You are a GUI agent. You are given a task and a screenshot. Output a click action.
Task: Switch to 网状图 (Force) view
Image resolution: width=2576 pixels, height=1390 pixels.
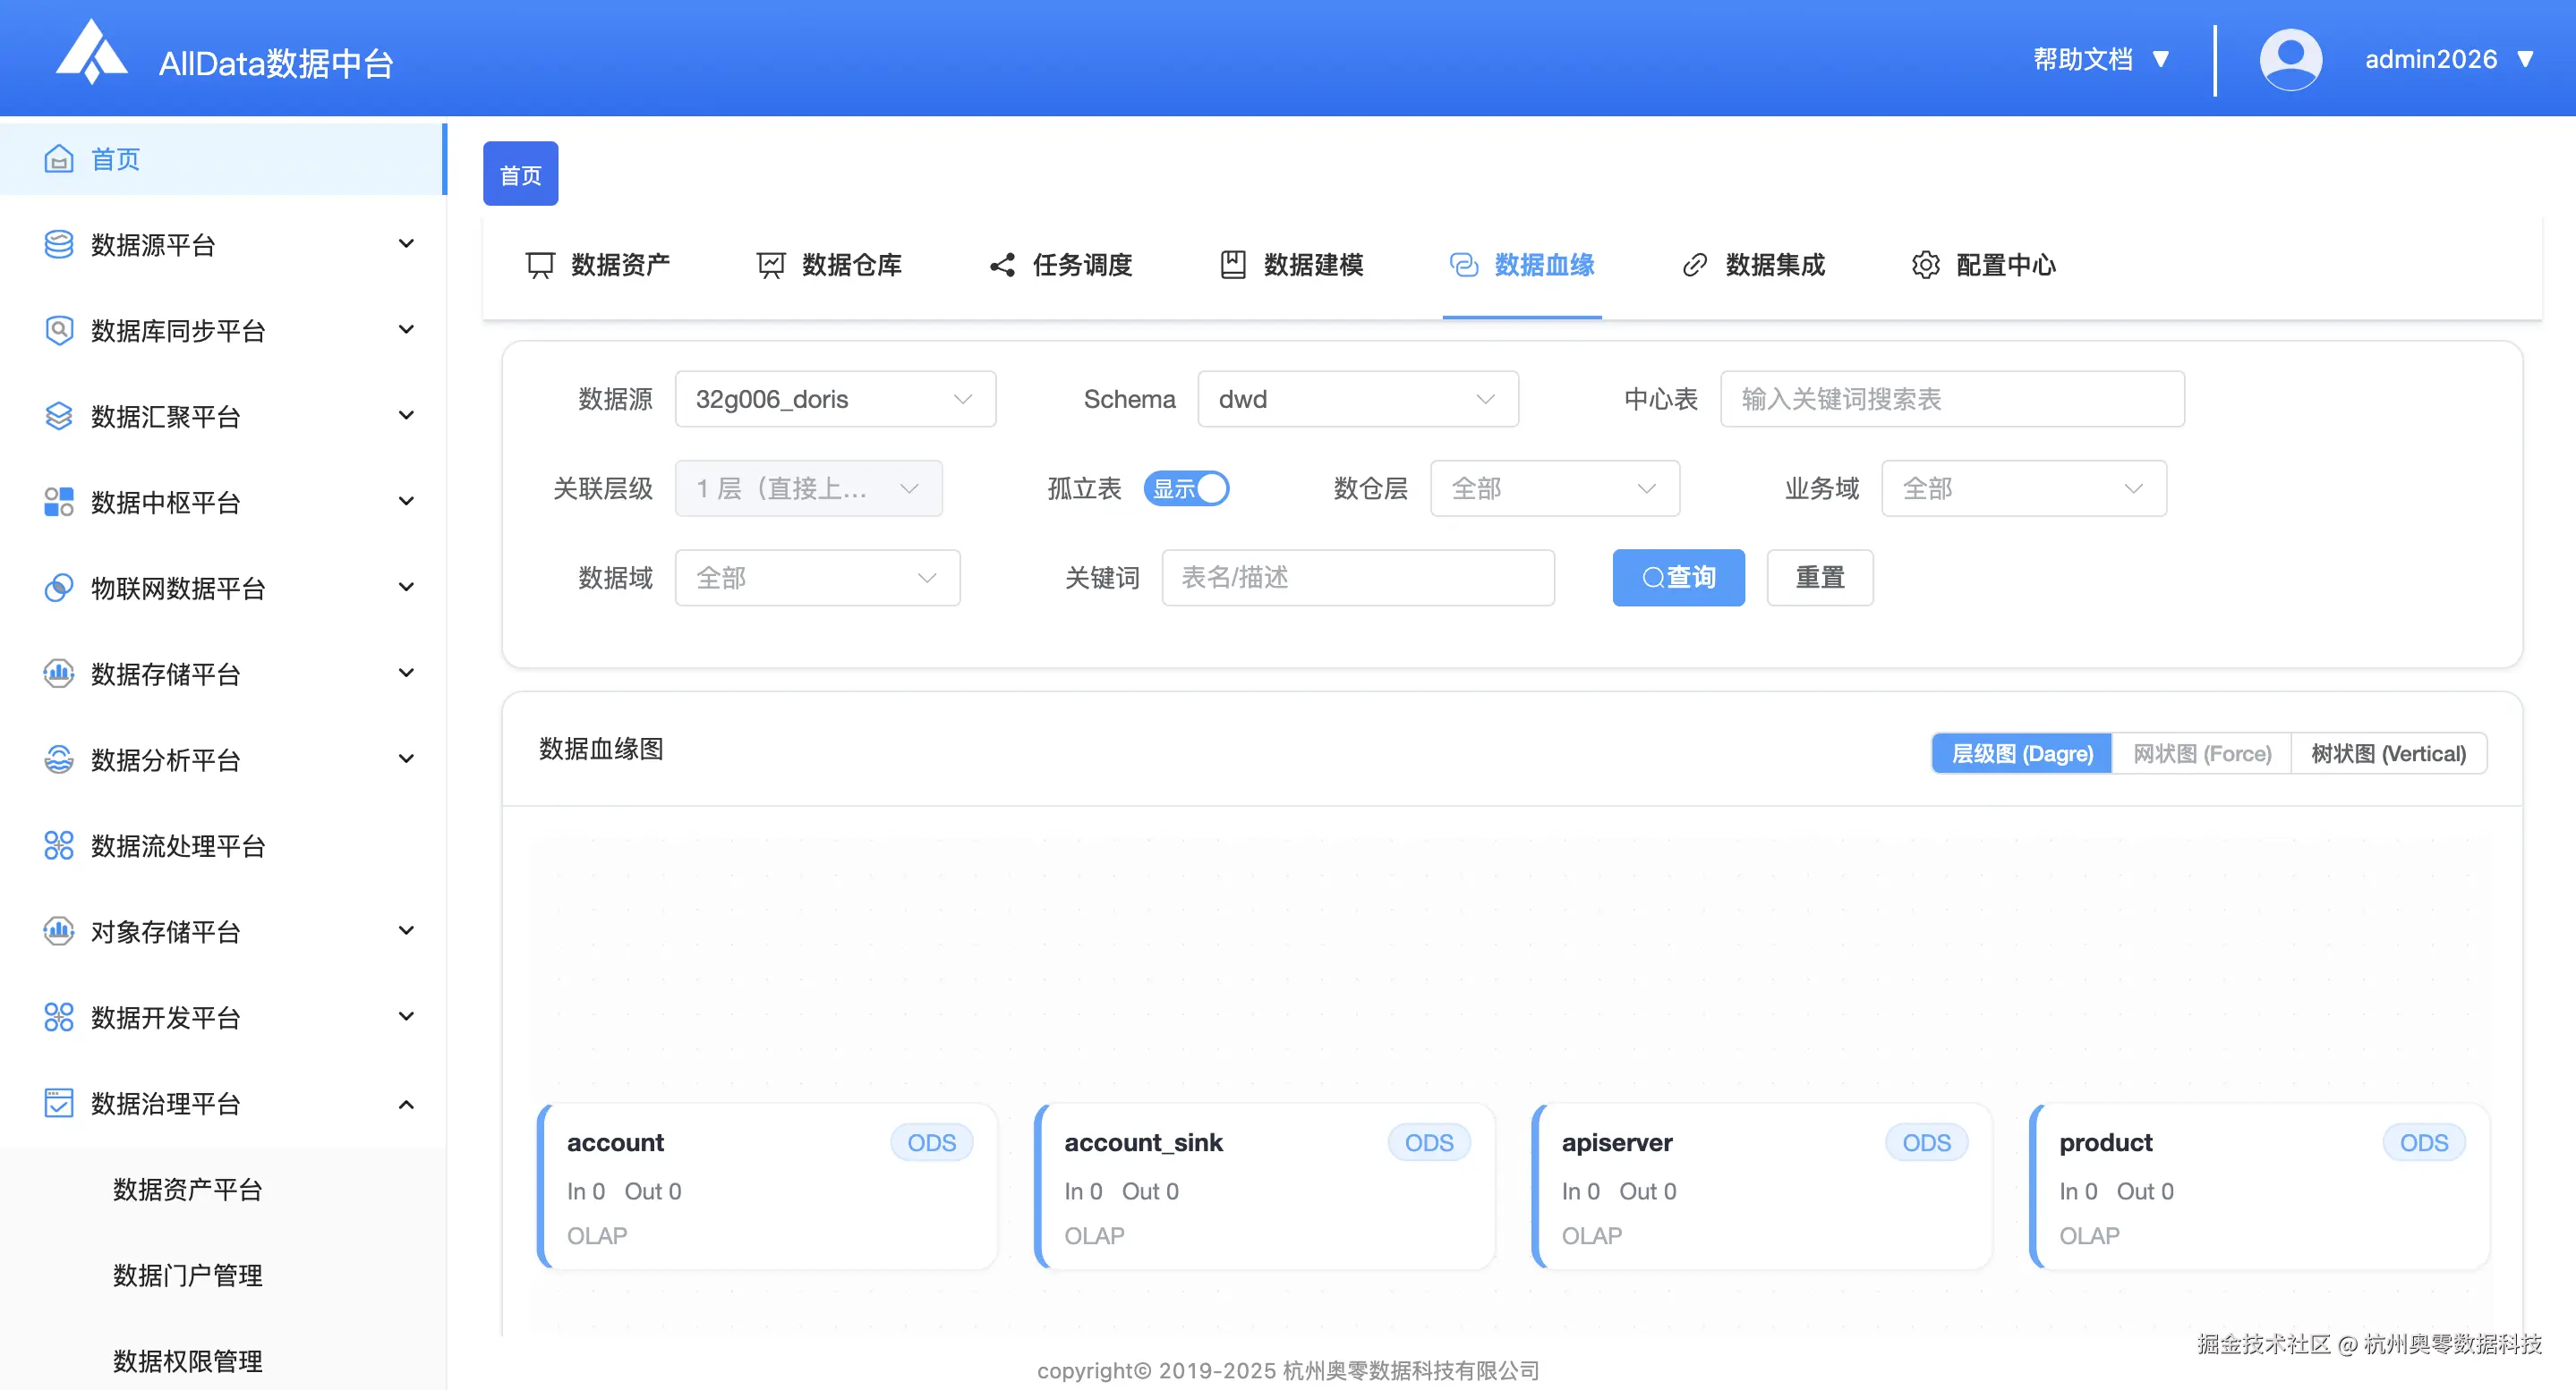pyautogui.click(x=2201, y=753)
